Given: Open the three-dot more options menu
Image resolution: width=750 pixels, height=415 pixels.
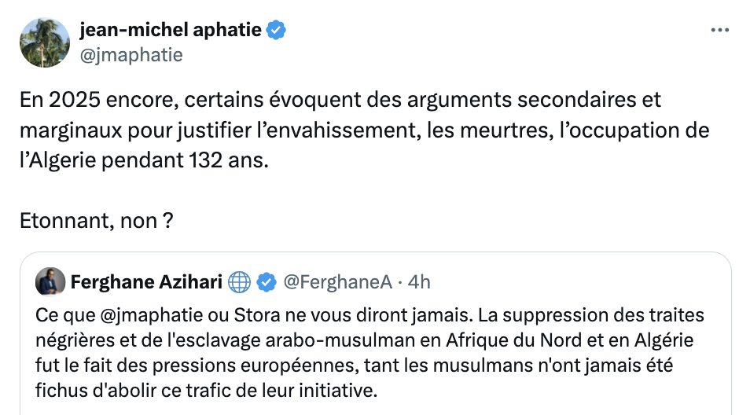Looking at the screenshot, I should [719, 31].
